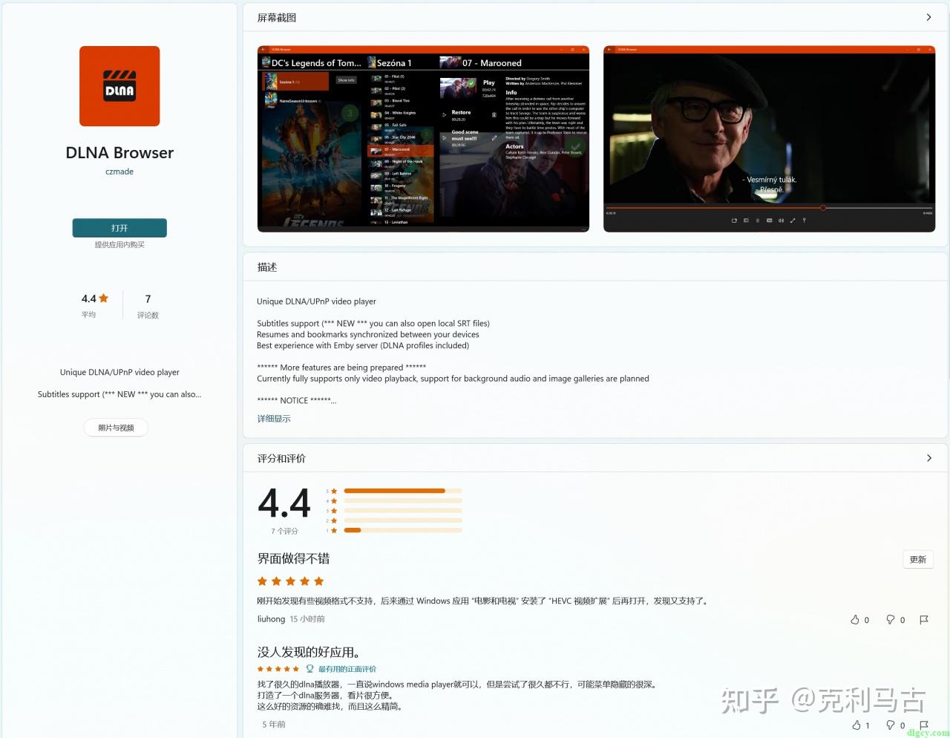Open the czmade developer link

click(x=119, y=172)
